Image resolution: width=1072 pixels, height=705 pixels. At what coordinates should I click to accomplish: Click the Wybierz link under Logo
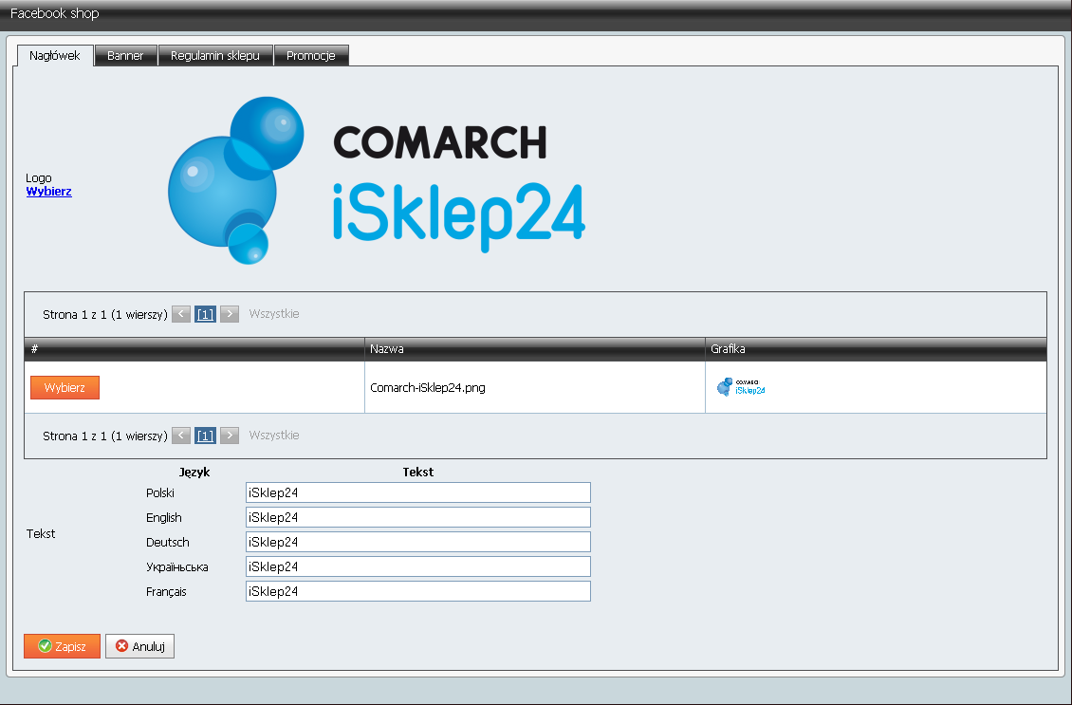pos(48,192)
